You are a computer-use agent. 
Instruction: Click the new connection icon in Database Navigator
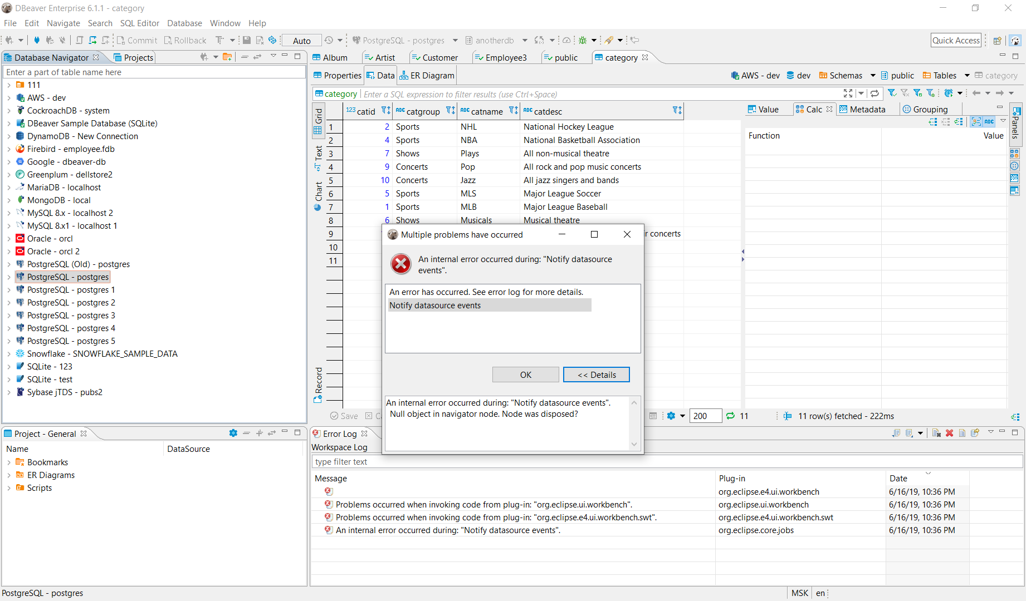[204, 57]
